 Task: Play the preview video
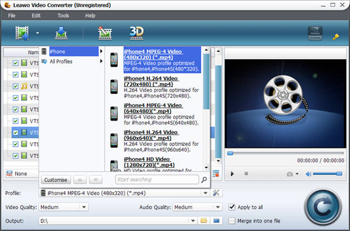click(232, 174)
